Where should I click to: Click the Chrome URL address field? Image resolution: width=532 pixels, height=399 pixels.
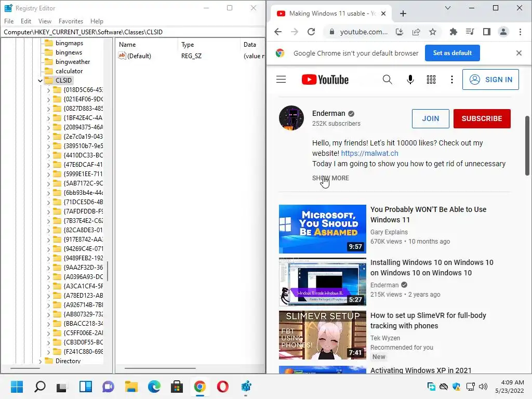364,32
